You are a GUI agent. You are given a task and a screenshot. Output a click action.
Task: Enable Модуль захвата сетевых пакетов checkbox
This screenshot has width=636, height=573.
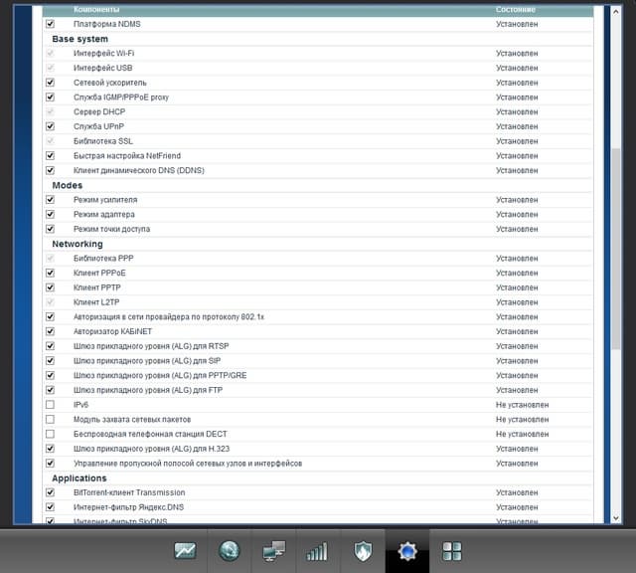(50, 419)
